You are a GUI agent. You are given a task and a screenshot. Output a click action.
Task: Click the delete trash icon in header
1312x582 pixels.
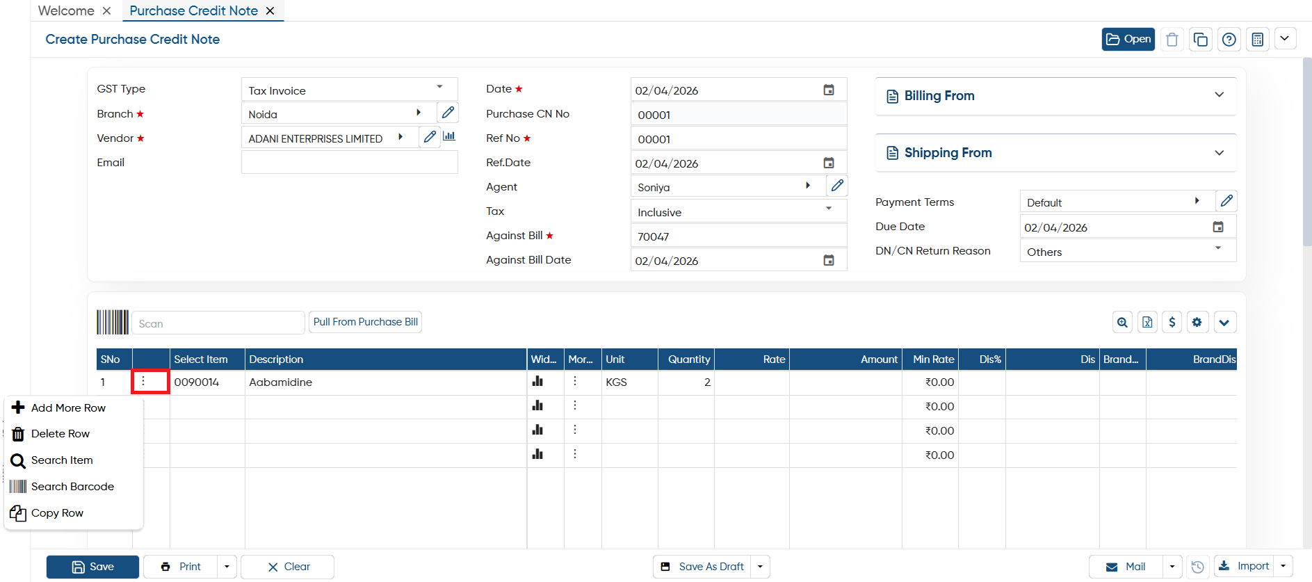tap(1172, 40)
